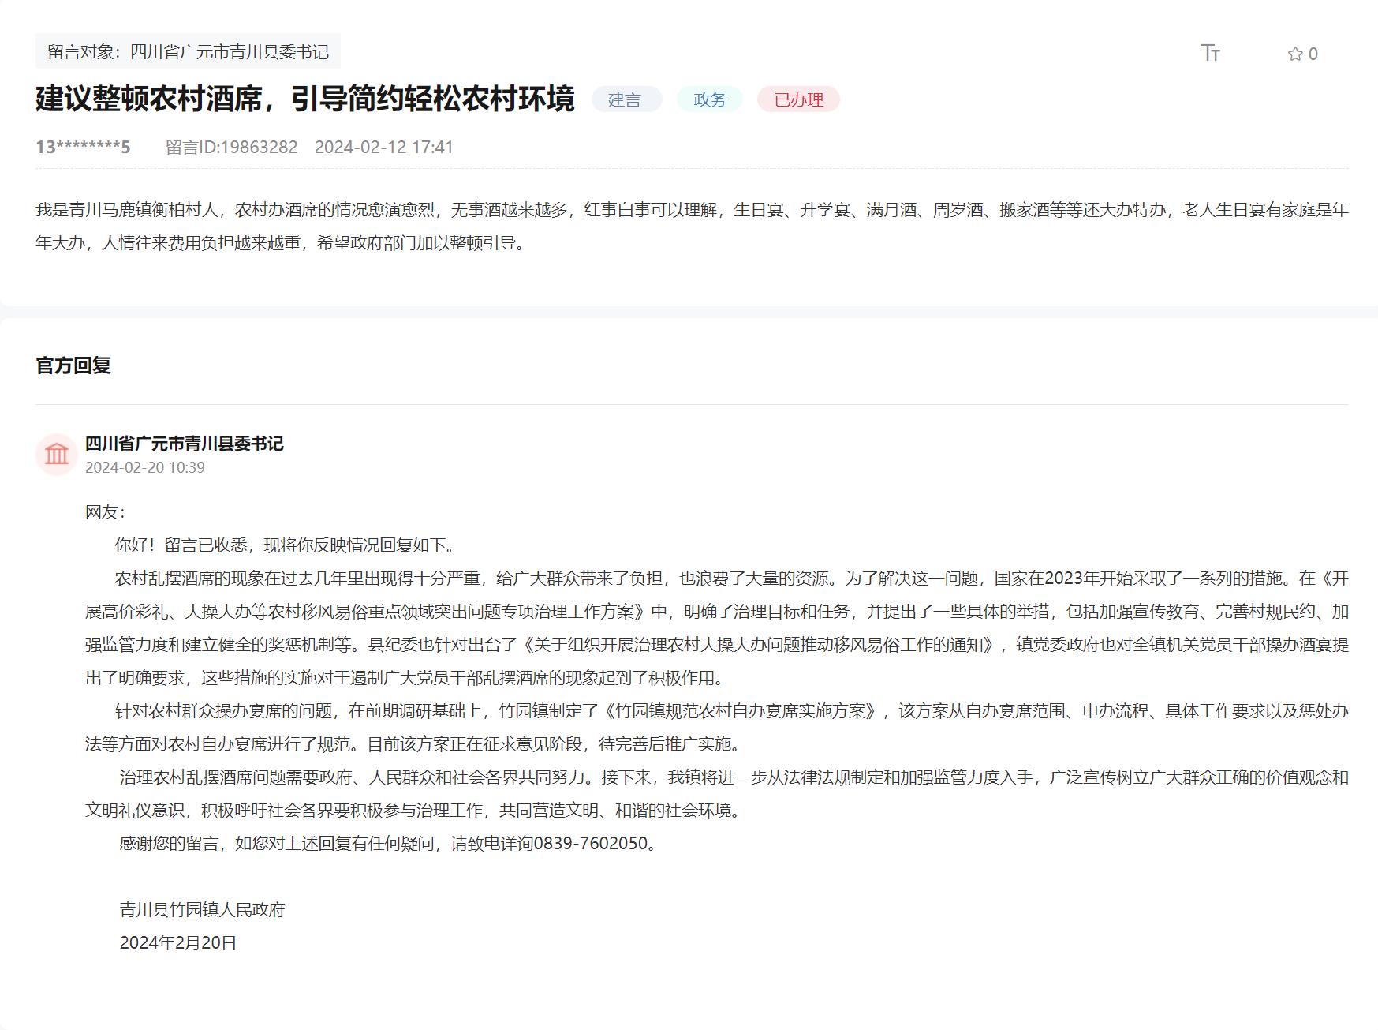Image resolution: width=1378 pixels, height=1030 pixels.
Task: Click the post timestamp 2024-02-12 17:41
Action: click(x=384, y=147)
